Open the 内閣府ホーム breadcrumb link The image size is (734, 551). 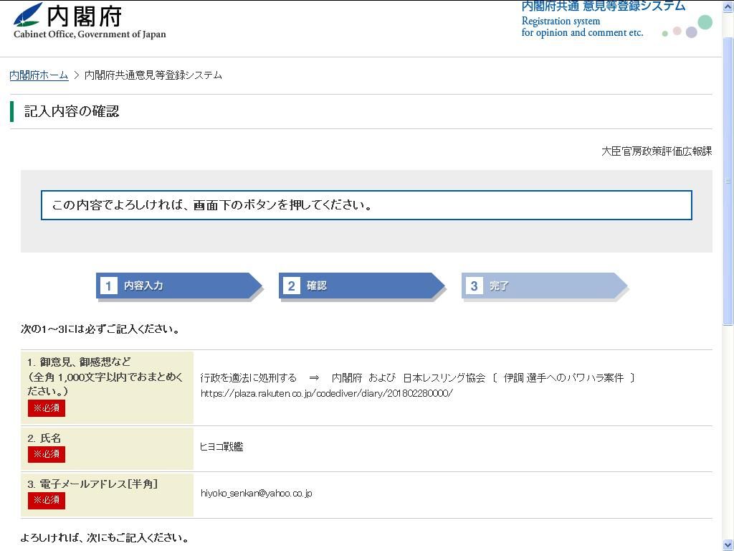tap(39, 75)
